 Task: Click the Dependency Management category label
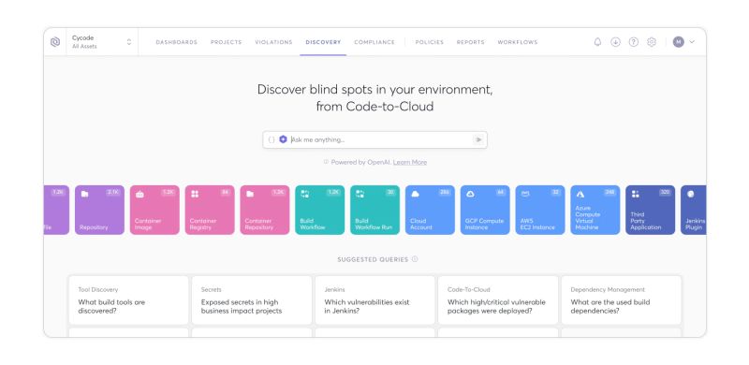[x=608, y=289]
